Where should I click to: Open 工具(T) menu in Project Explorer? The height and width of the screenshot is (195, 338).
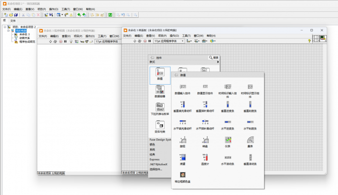coord(66,9)
